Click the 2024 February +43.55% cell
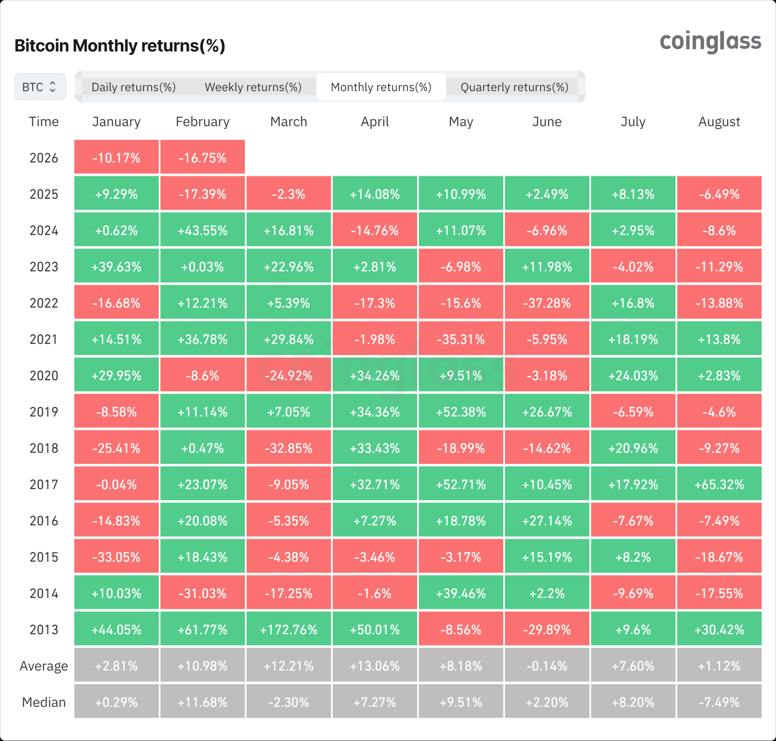Image resolution: width=776 pixels, height=741 pixels. pos(202,230)
